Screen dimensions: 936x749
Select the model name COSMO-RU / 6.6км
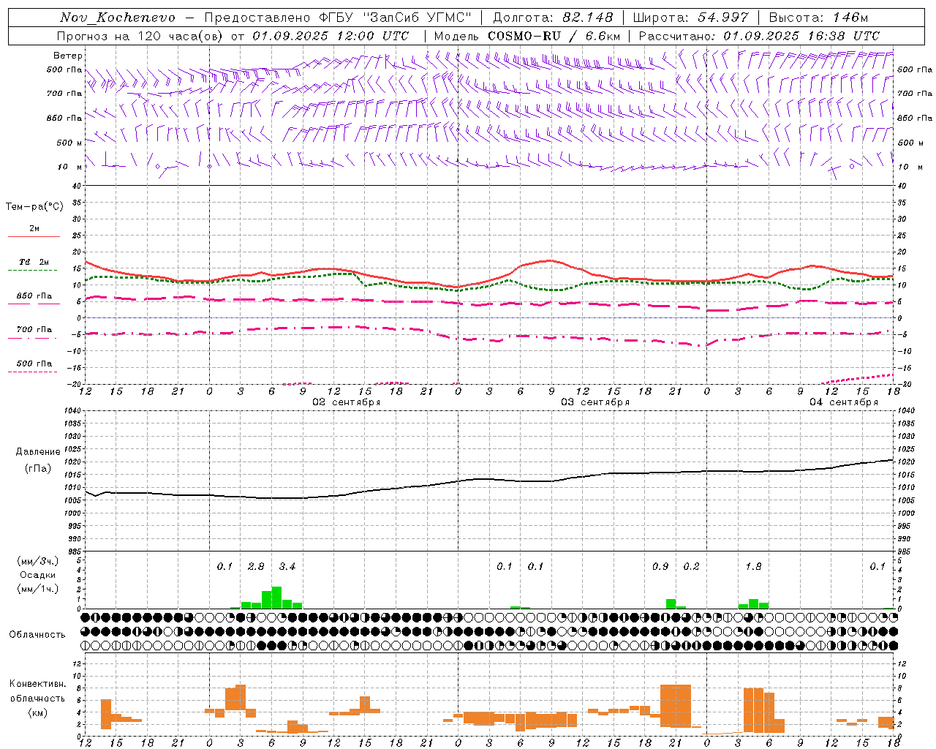554,36
